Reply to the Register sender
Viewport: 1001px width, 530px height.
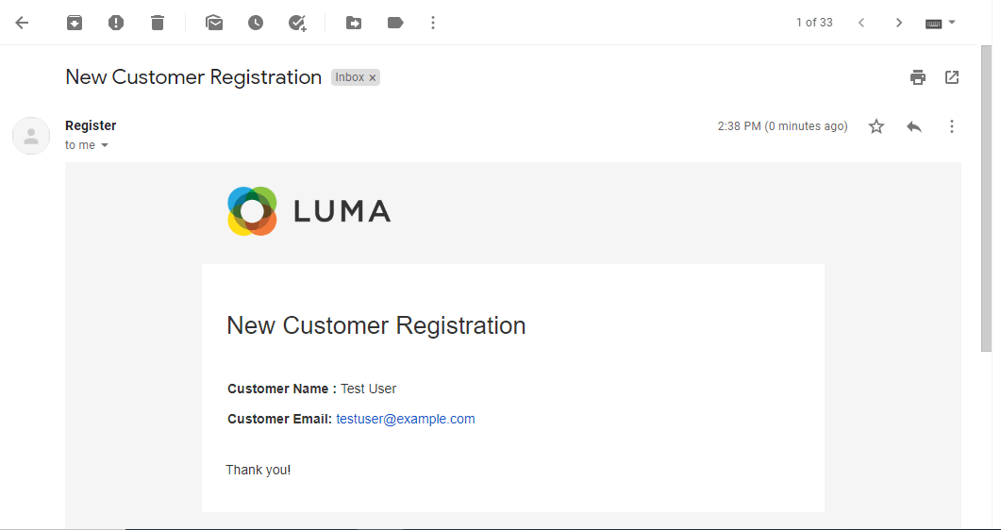[914, 126]
